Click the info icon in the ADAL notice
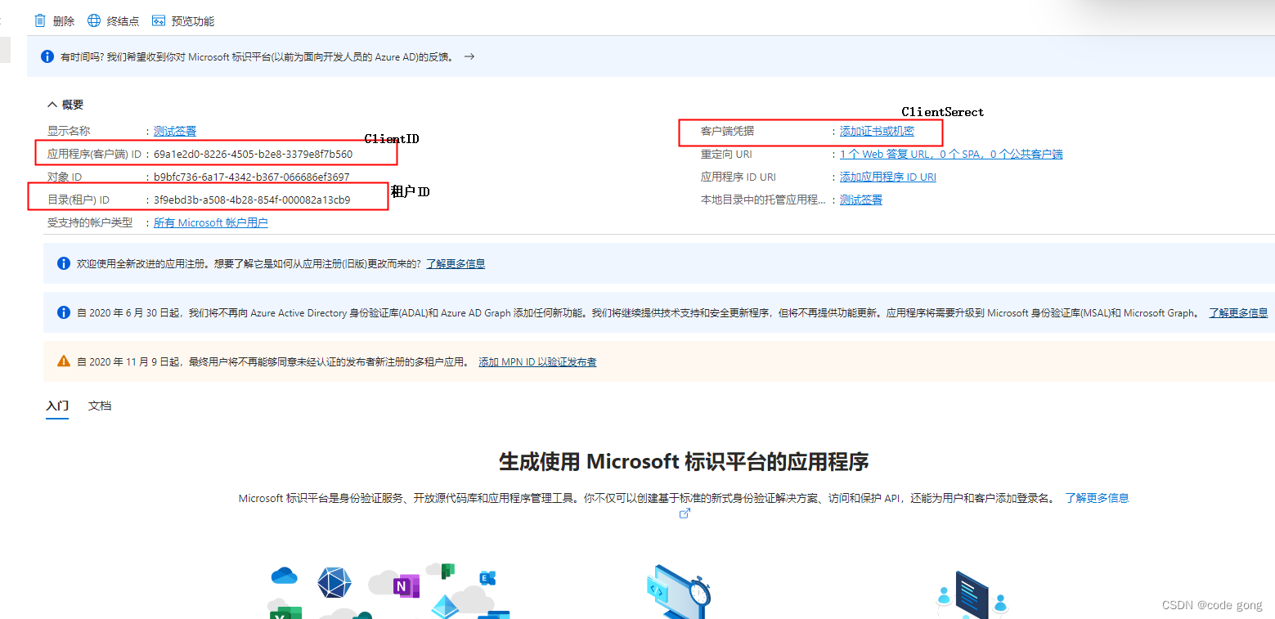This screenshot has height=619, width=1275. click(64, 312)
